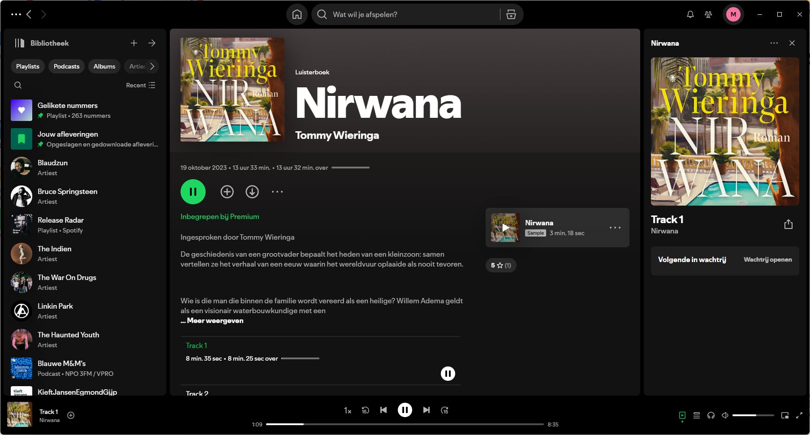Screen dimensions: 810x435
Task: Collapse the Bibliotheek library icon
Action: (x=19, y=43)
